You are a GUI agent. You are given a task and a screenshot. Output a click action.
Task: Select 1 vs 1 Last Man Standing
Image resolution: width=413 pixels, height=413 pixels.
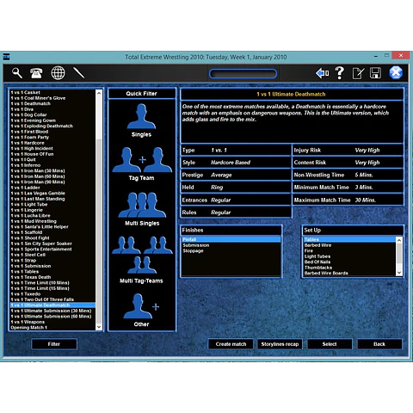tap(52, 199)
